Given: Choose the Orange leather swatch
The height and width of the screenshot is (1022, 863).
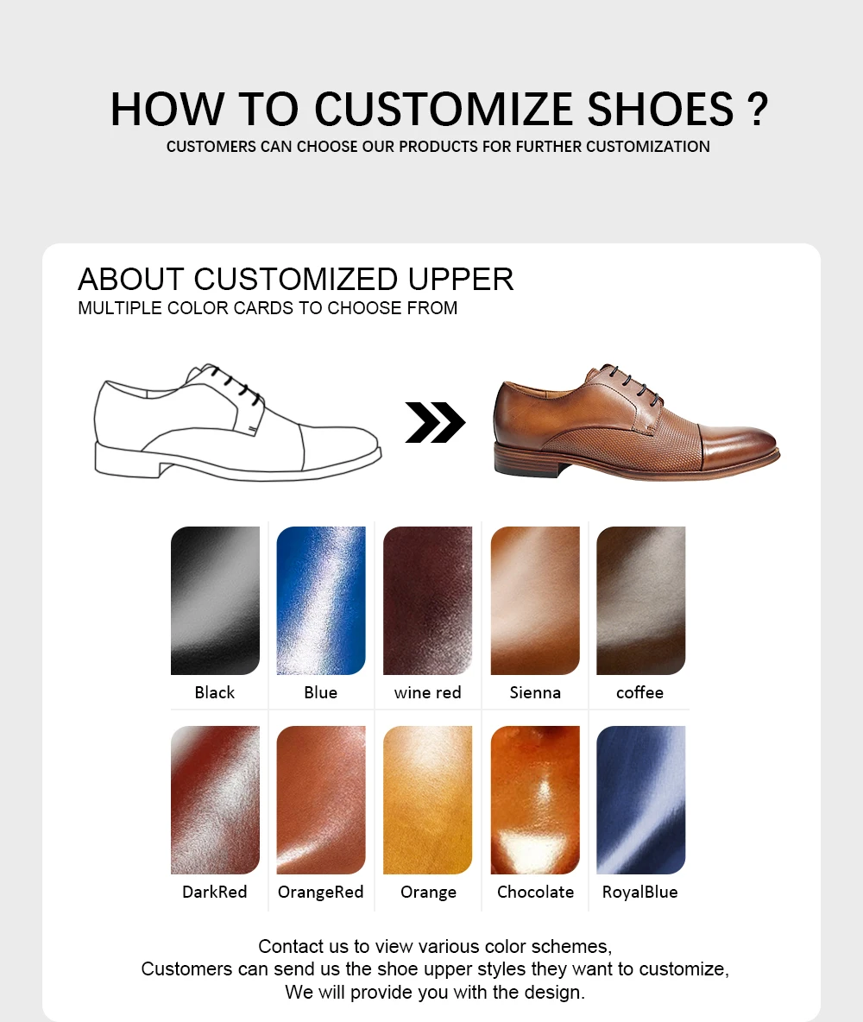Looking at the screenshot, I should tap(427, 800).
